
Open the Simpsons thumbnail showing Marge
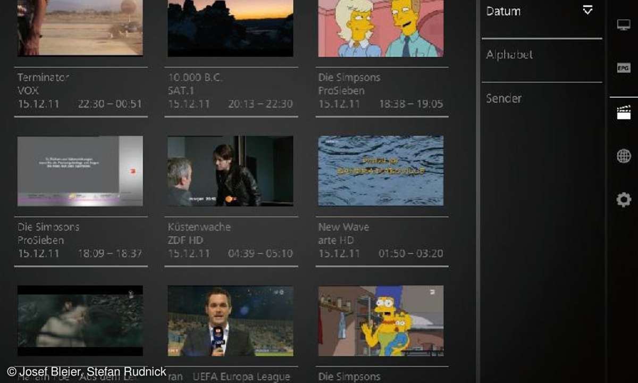tap(381, 321)
